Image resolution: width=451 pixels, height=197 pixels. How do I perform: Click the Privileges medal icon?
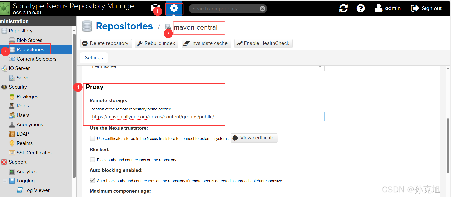tap(12, 96)
